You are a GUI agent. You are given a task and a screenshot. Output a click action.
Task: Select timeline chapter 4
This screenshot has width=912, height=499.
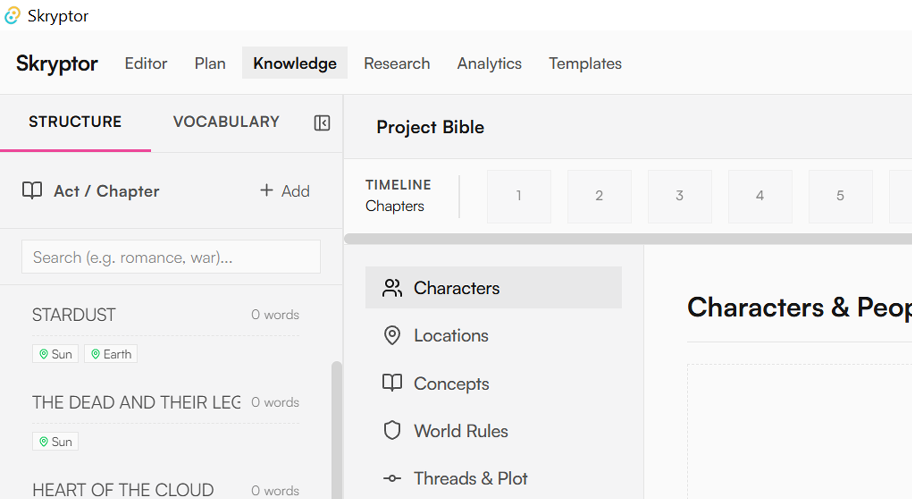760,196
